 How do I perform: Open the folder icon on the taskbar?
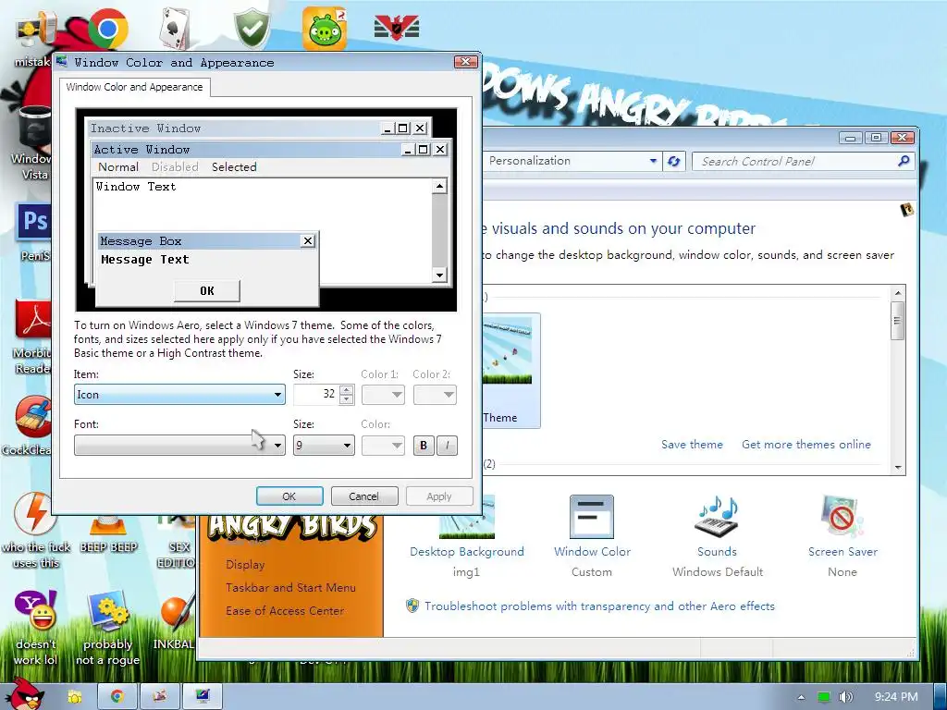click(x=74, y=697)
